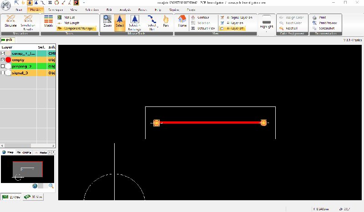Open the layer Matrix tool
Screen dimensions: 364x212
(49, 21)
